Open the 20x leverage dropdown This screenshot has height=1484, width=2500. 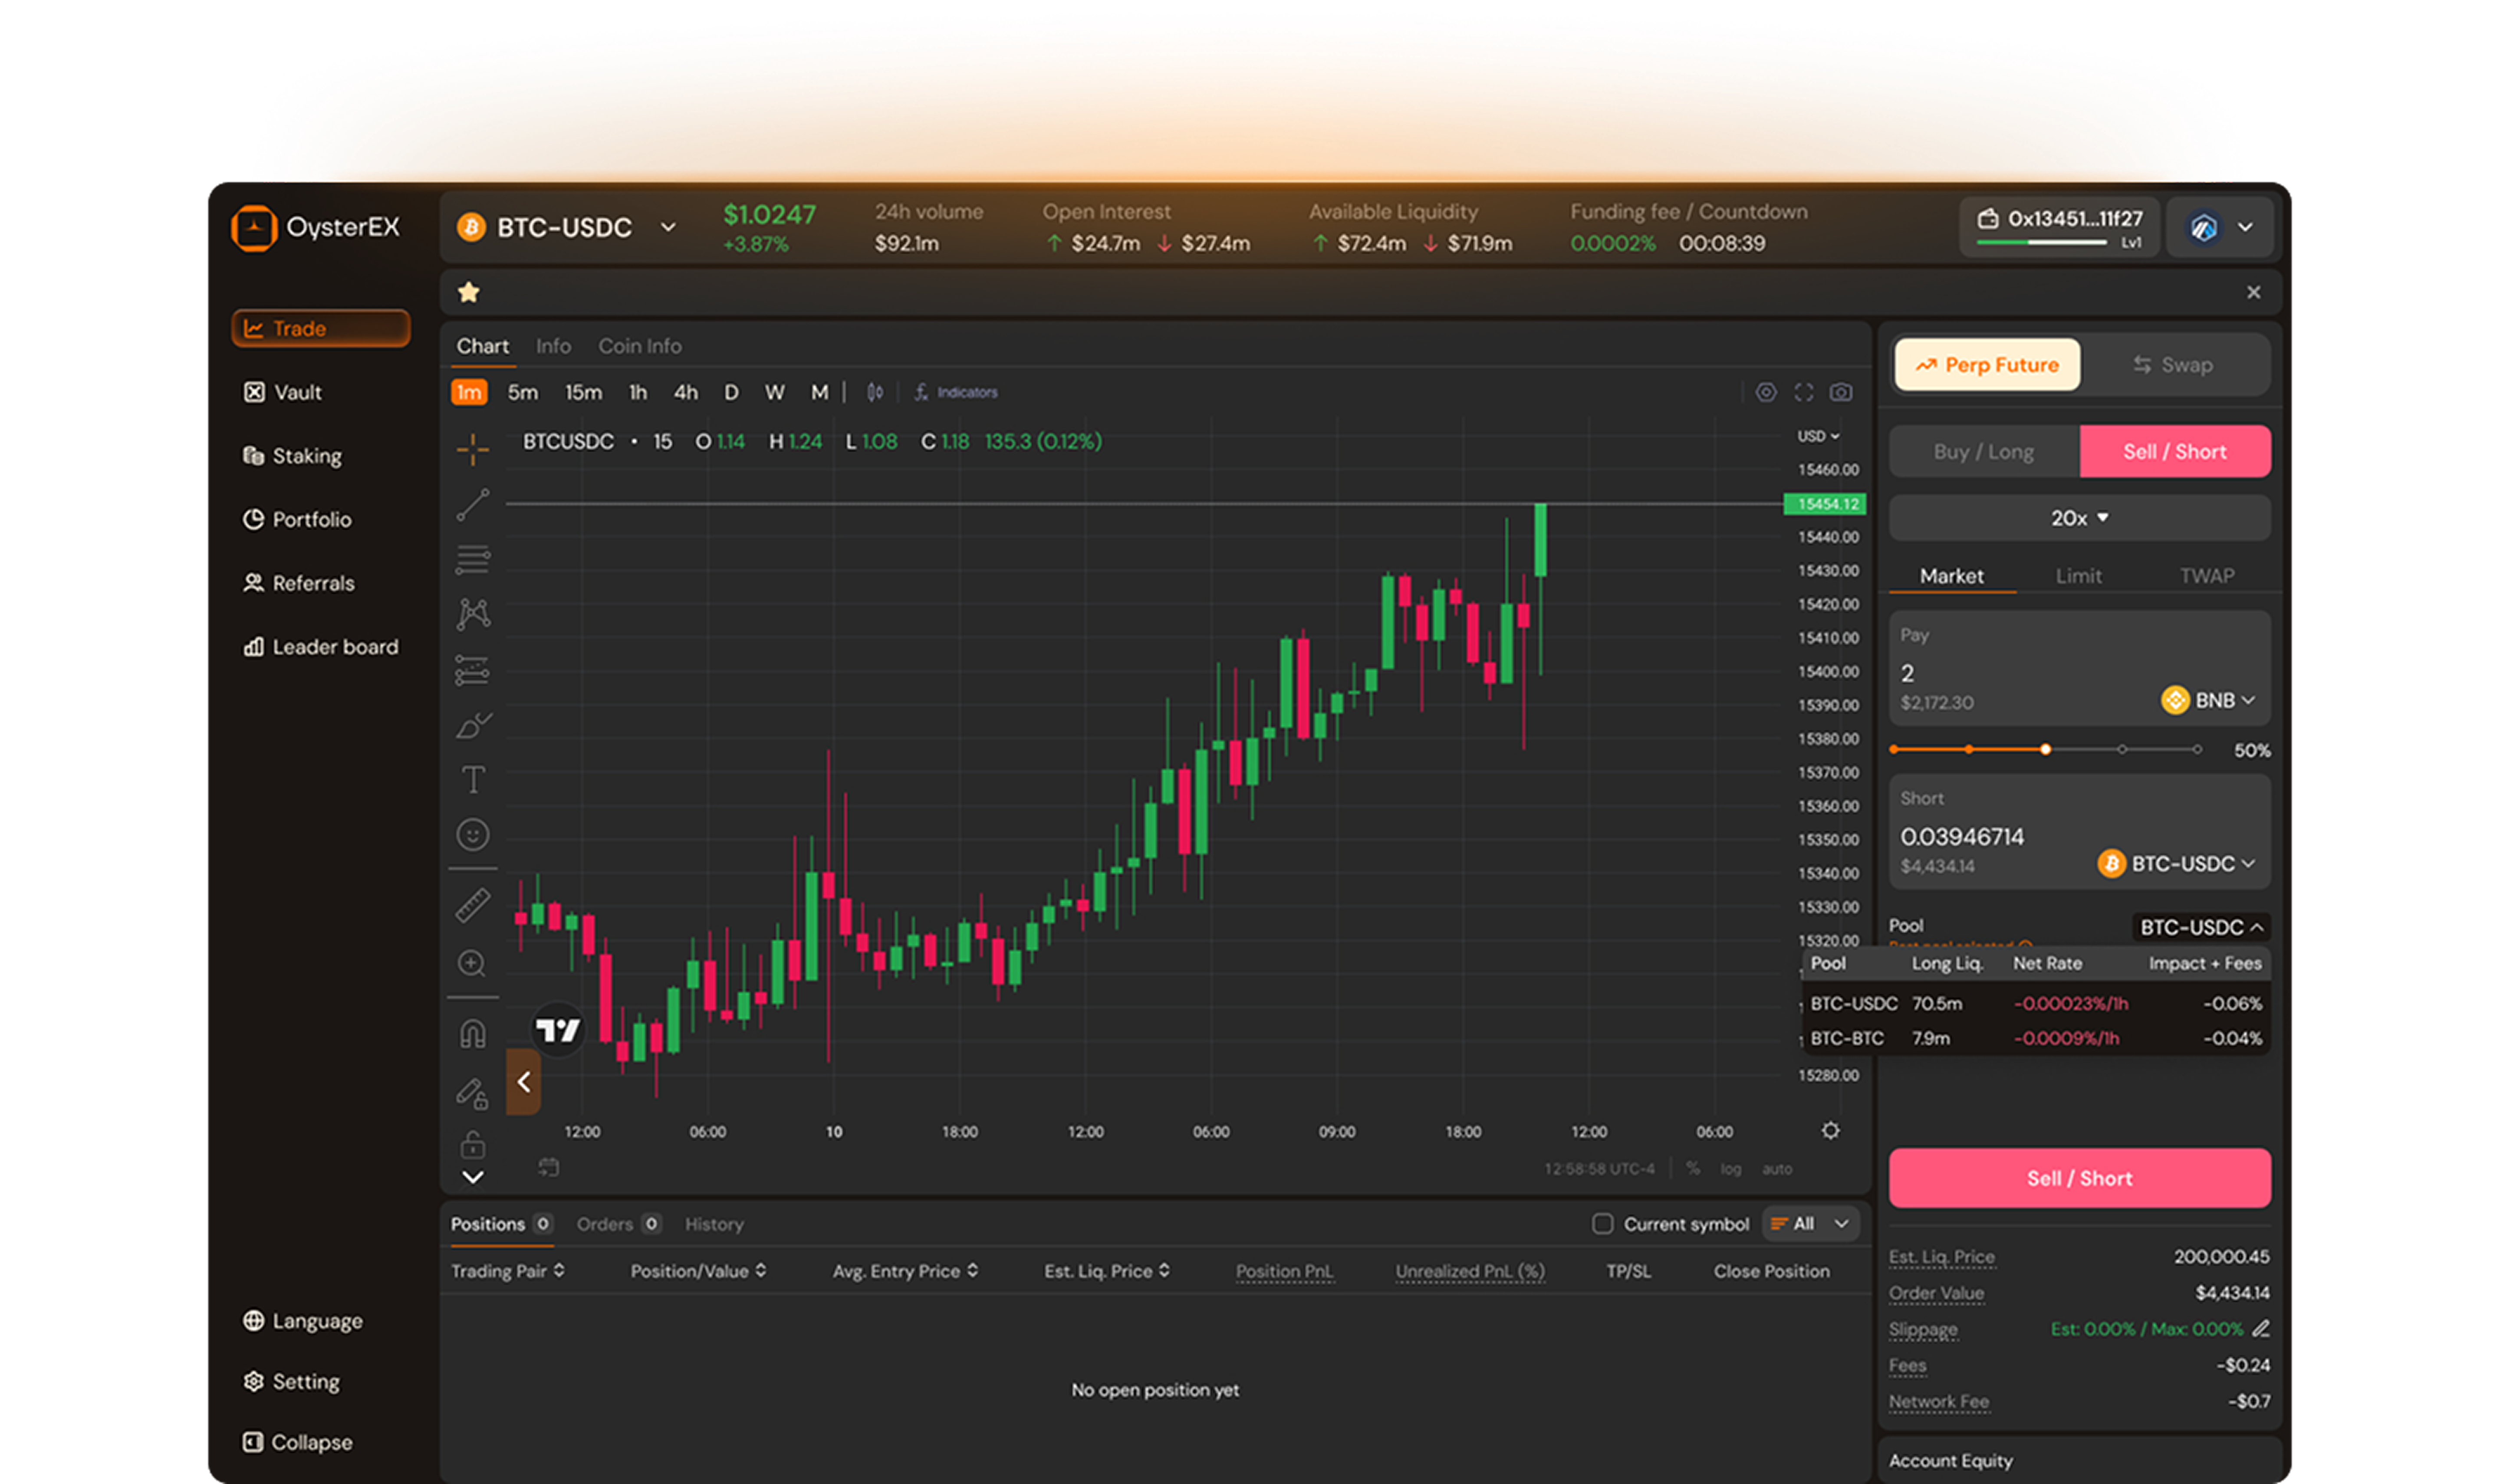click(x=2079, y=518)
